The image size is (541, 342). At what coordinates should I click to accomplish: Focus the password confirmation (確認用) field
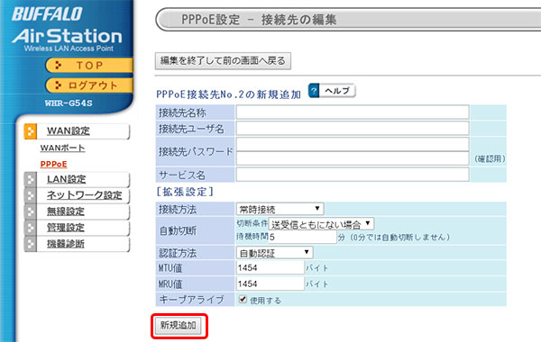click(353, 158)
